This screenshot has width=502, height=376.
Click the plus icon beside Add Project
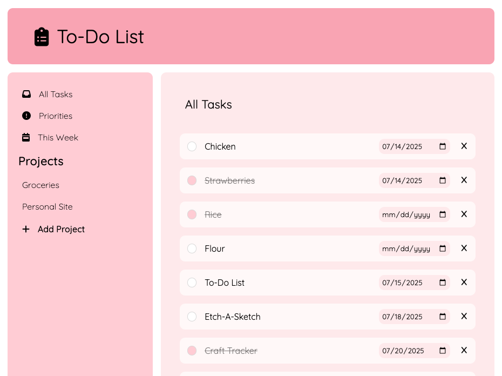click(x=26, y=229)
